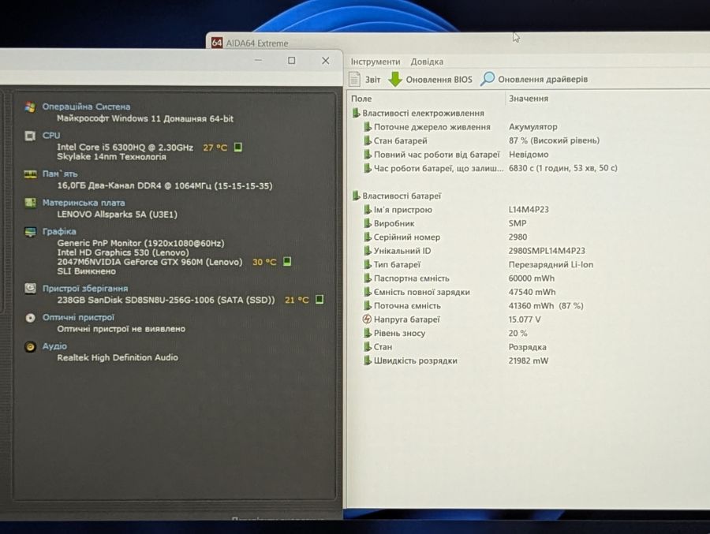
Task: Click the report page icon
Action: click(x=355, y=79)
